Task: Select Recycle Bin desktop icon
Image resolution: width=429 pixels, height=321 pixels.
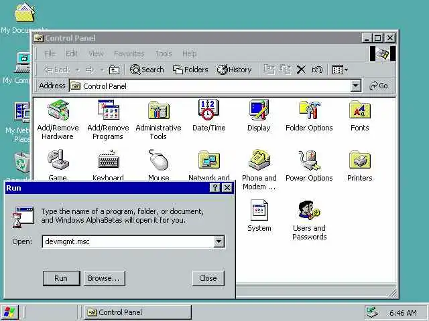Action: tap(22, 165)
